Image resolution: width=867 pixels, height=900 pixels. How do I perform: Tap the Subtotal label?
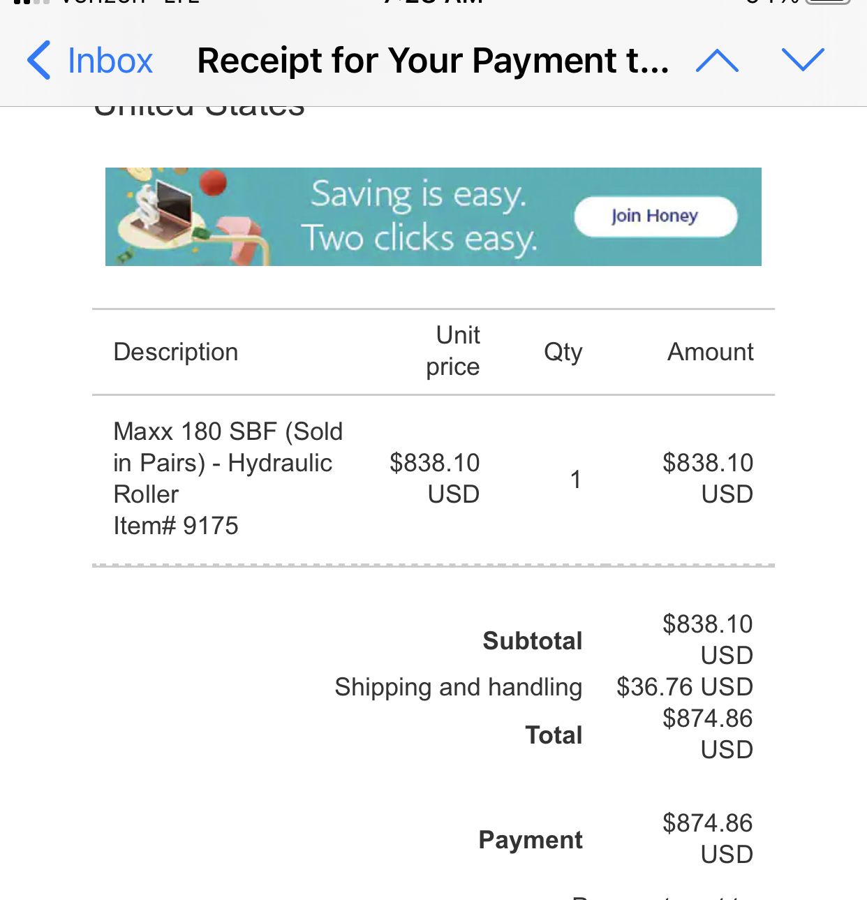tap(533, 640)
